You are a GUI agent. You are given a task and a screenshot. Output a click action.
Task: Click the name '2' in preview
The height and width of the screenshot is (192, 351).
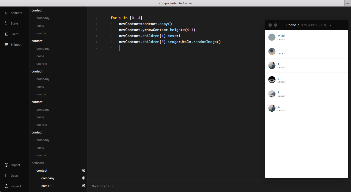(x=279, y=78)
